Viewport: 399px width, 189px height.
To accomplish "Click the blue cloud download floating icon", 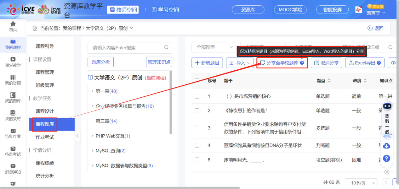I will click(387, 146).
